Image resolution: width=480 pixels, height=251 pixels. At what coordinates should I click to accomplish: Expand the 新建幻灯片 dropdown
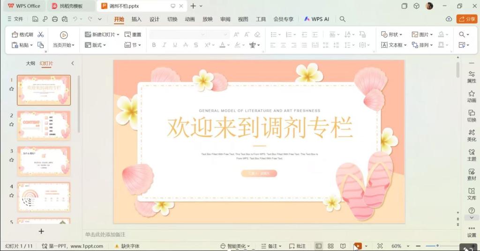click(118, 35)
